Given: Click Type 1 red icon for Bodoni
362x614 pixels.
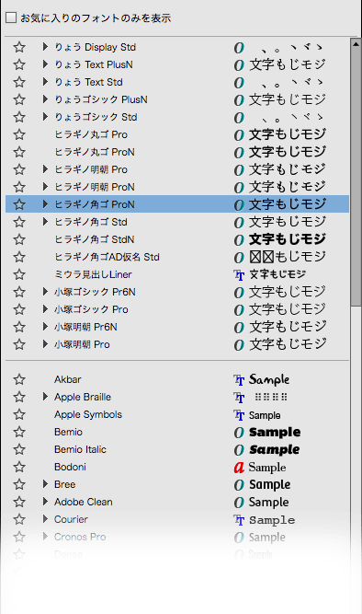Looking at the screenshot, I should pyautogui.click(x=239, y=467).
